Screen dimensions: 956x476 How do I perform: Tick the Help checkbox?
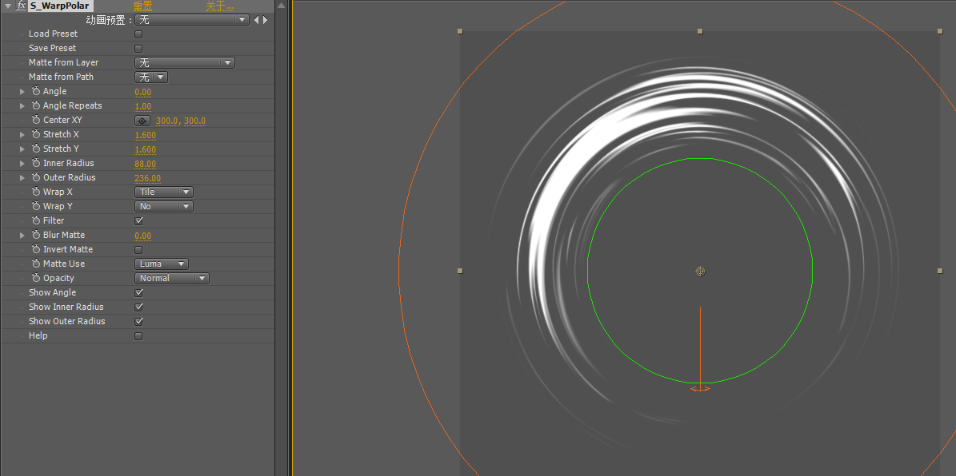[138, 336]
